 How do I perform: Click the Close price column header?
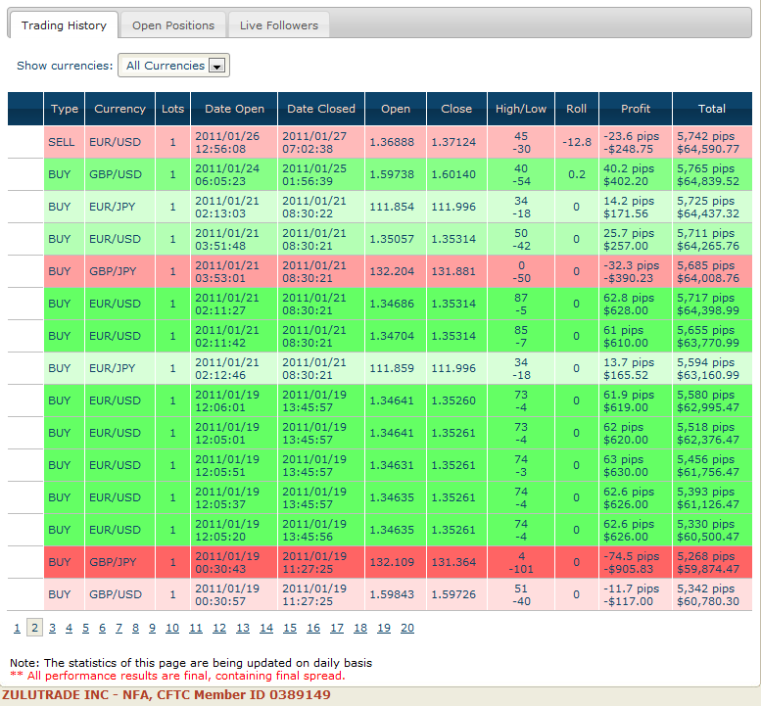pos(456,109)
